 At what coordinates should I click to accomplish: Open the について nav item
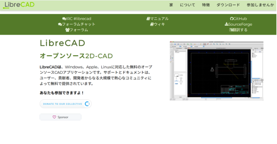coord(187,5)
